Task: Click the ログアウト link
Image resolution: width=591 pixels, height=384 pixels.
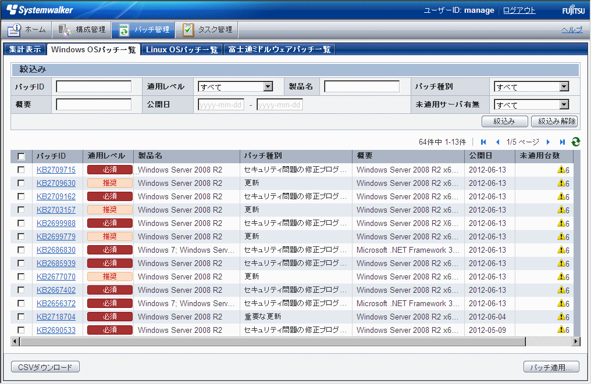Action: click(x=519, y=10)
